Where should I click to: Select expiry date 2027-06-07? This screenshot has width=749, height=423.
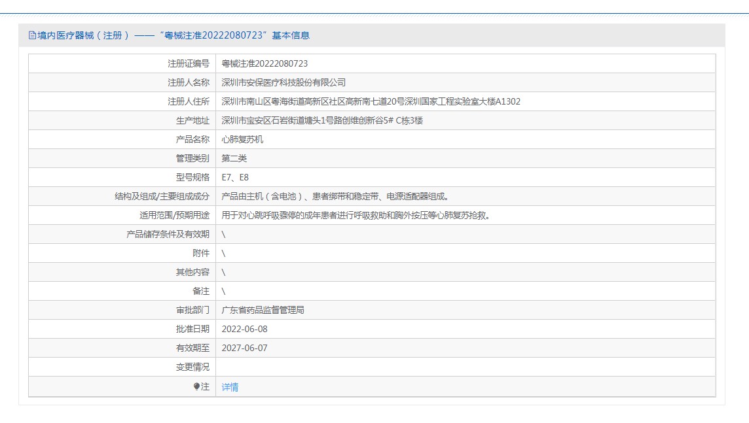245,348
